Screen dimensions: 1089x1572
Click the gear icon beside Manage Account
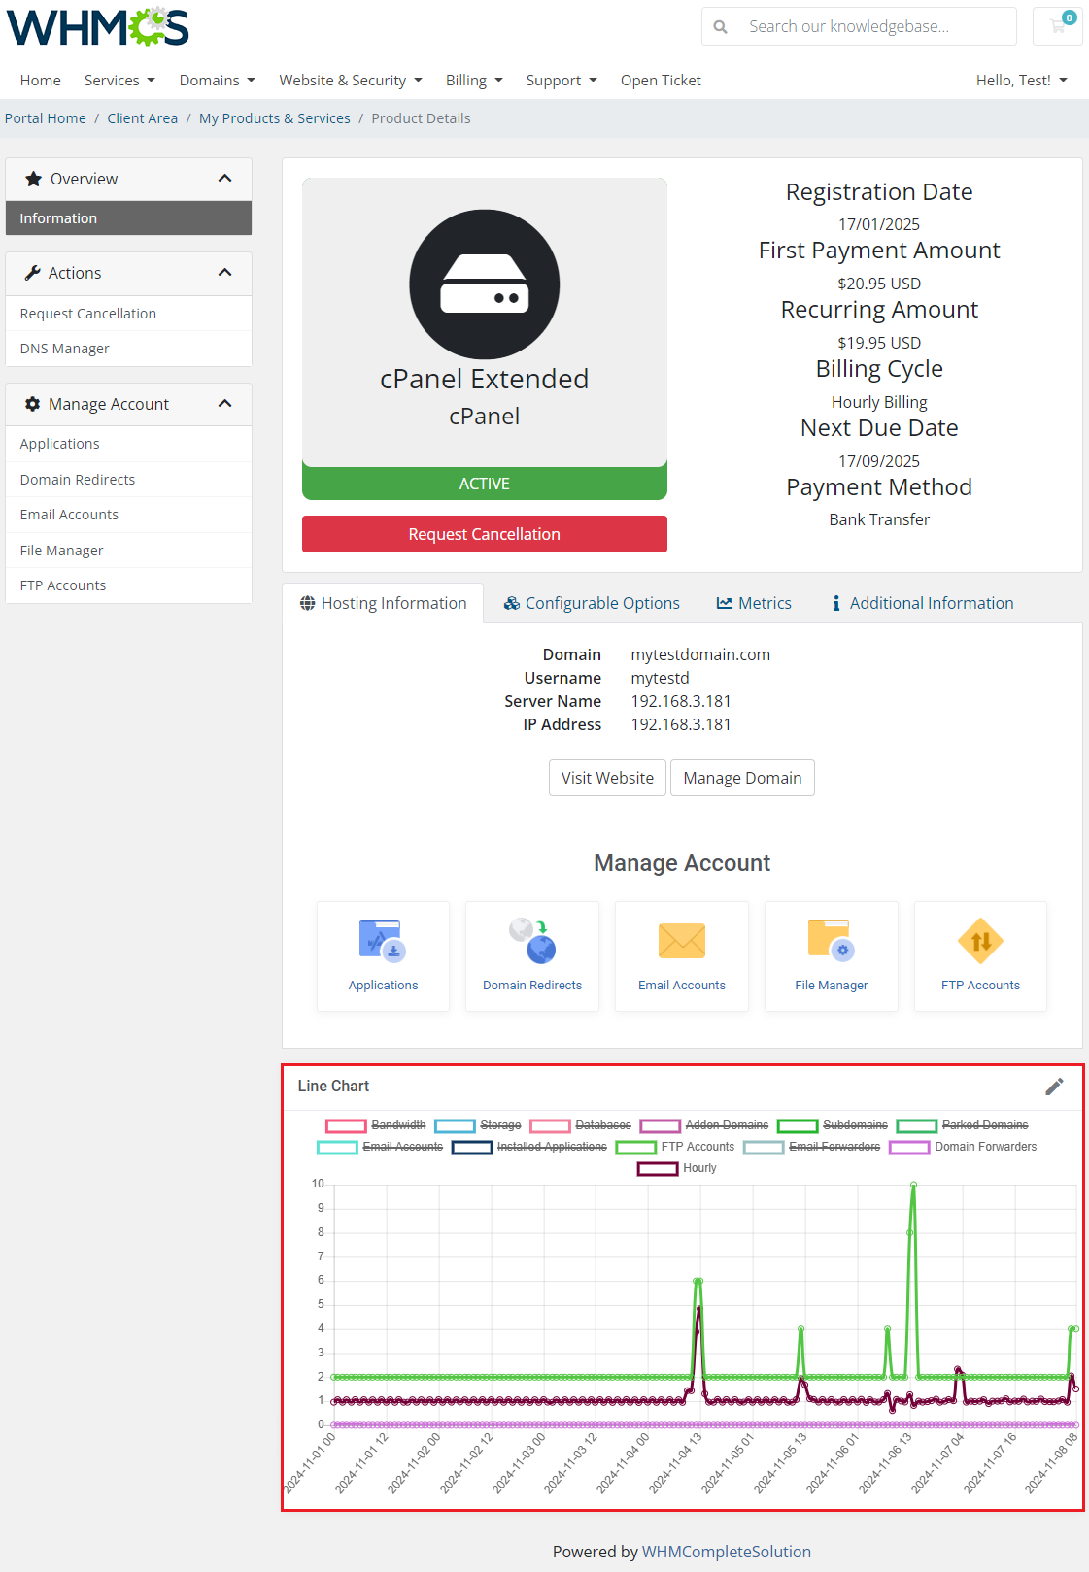click(32, 404)
